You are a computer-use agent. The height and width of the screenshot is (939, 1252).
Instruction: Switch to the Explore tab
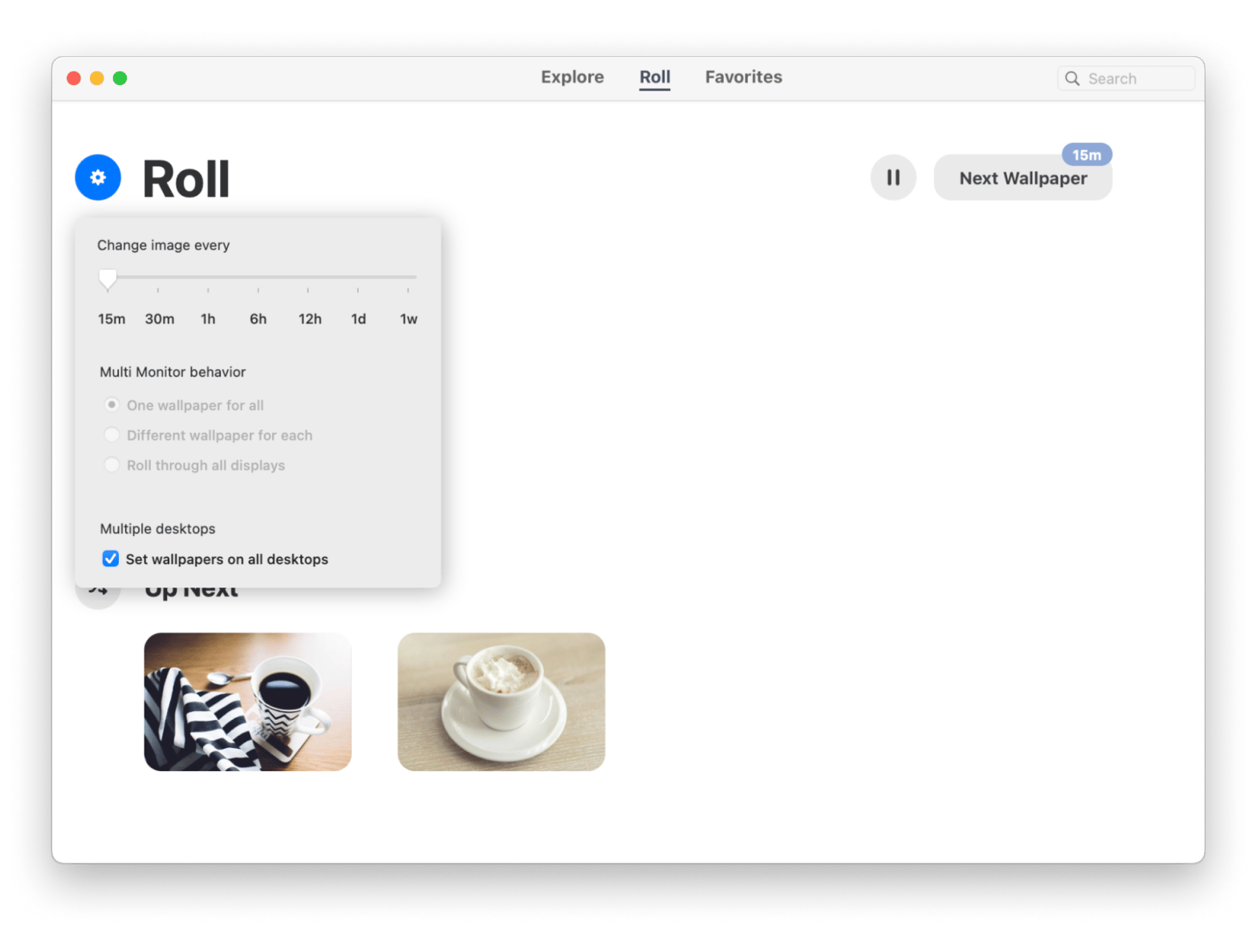[572, 77]
